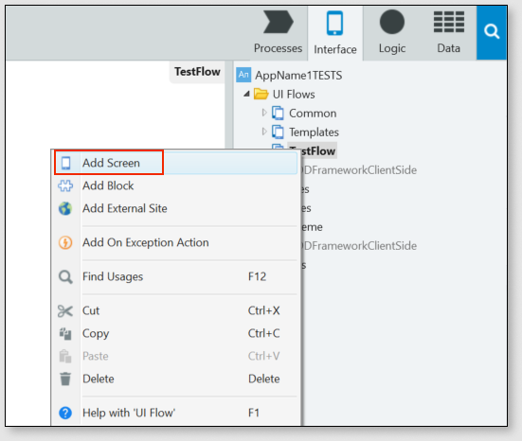Choose Find Usages from the menu
The image size is (522, 441).
[x=176, y=276]
